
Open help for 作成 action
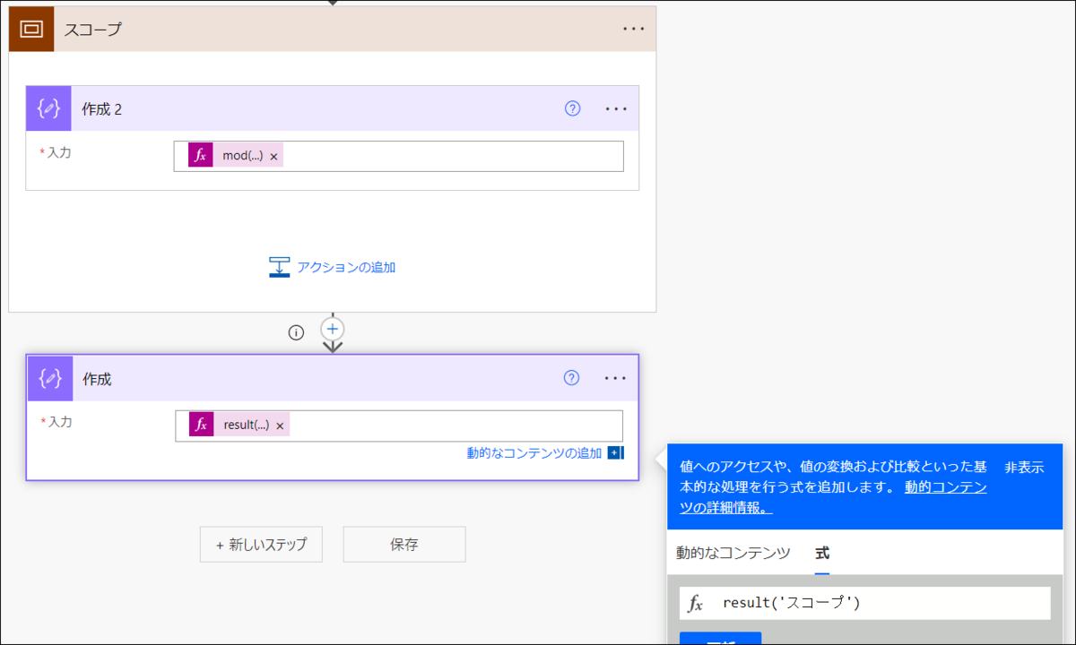pos(571,378)
